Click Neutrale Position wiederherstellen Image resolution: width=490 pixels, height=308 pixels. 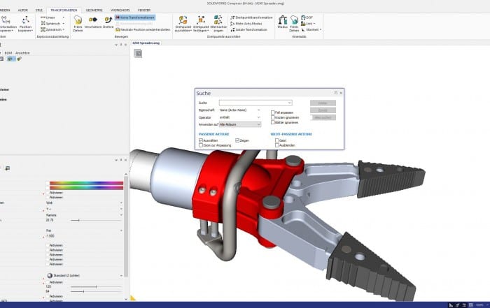(x=143, y=29)
